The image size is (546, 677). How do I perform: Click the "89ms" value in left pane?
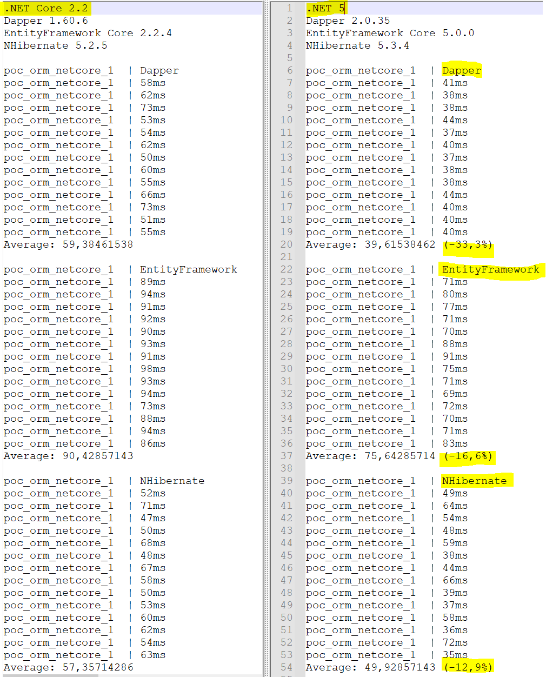(x=153, y=282)
